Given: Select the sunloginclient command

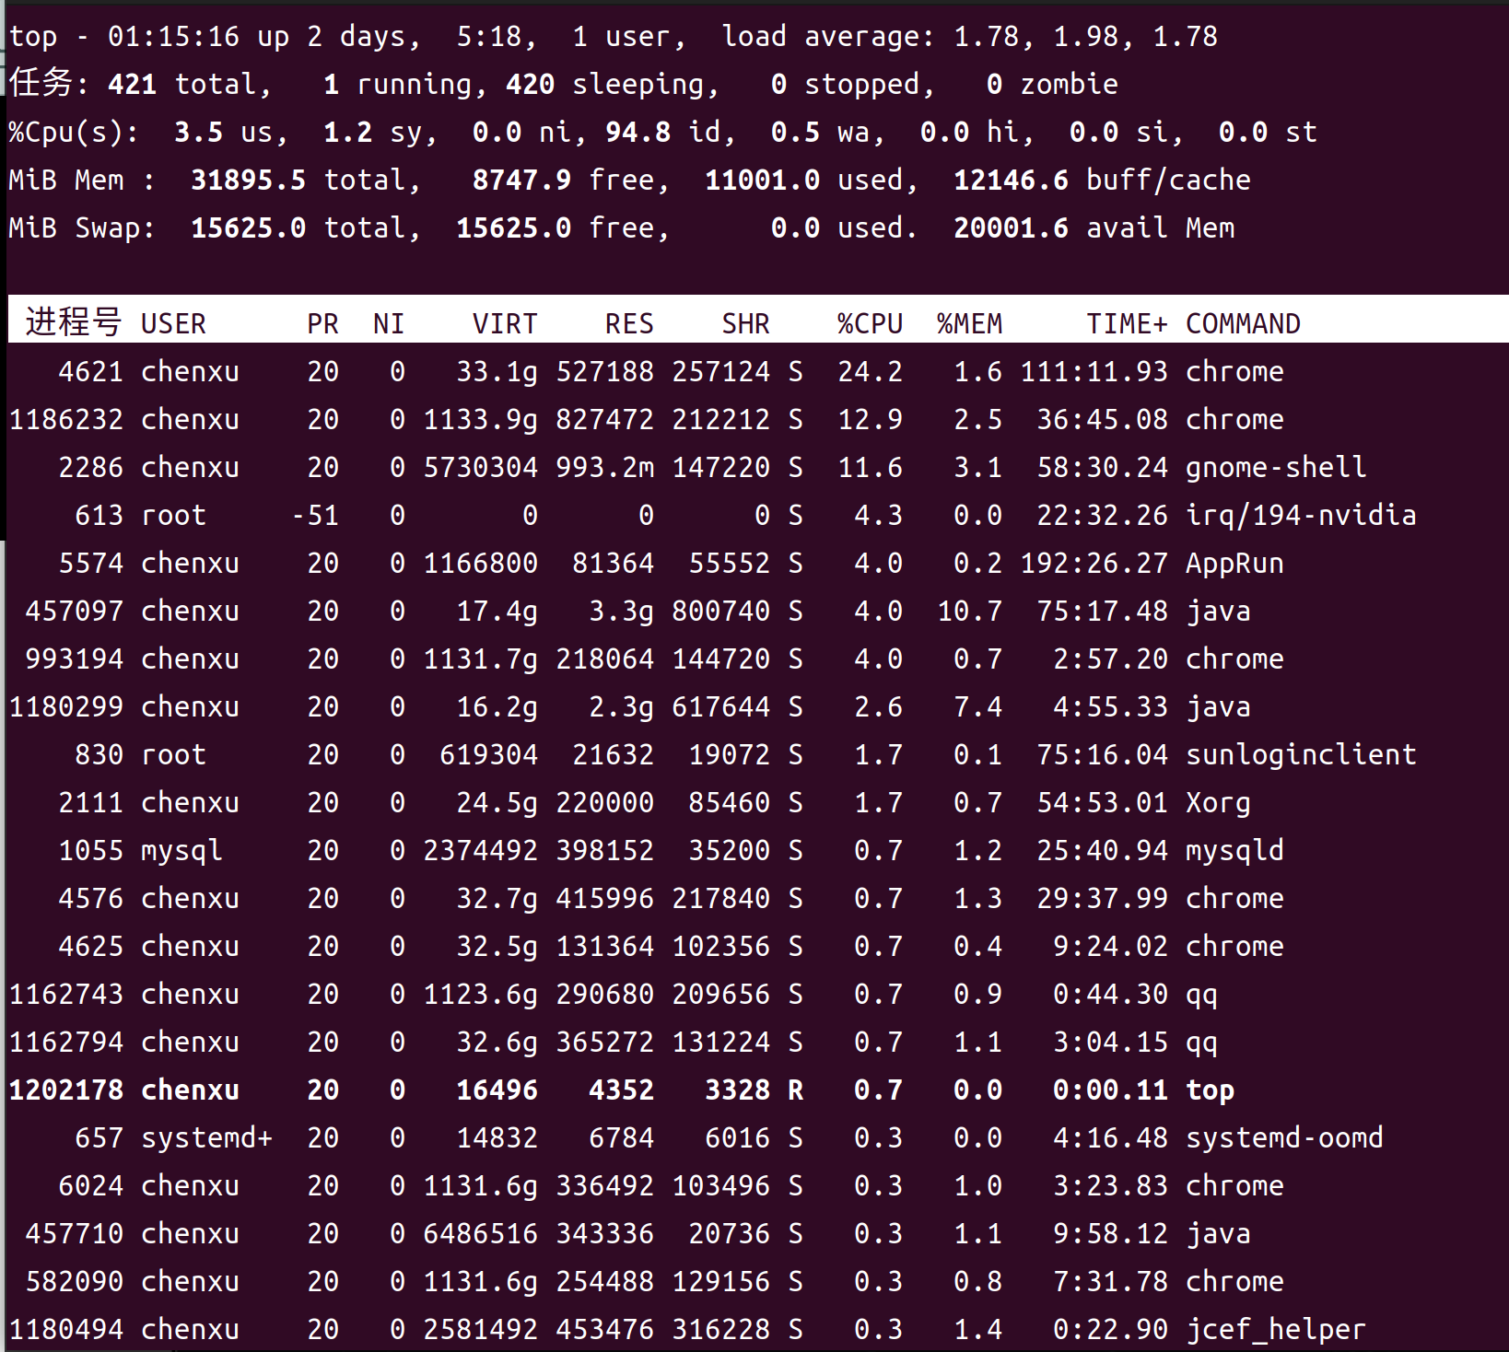Looking at the screenshot, I should tap(1301, 754).
